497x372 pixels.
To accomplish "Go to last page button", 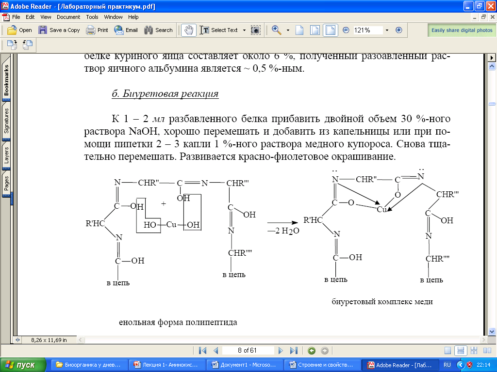I will [x=294, y=351].
